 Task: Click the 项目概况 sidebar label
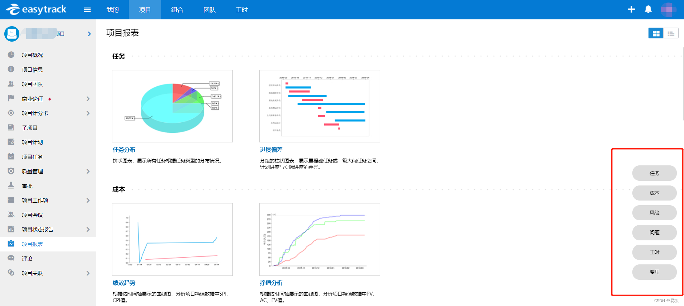pyautogui.click(x=32, y=55)
